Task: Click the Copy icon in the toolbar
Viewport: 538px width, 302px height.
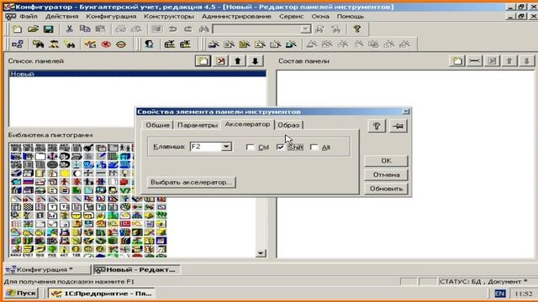Action: [x=85, y=29]
